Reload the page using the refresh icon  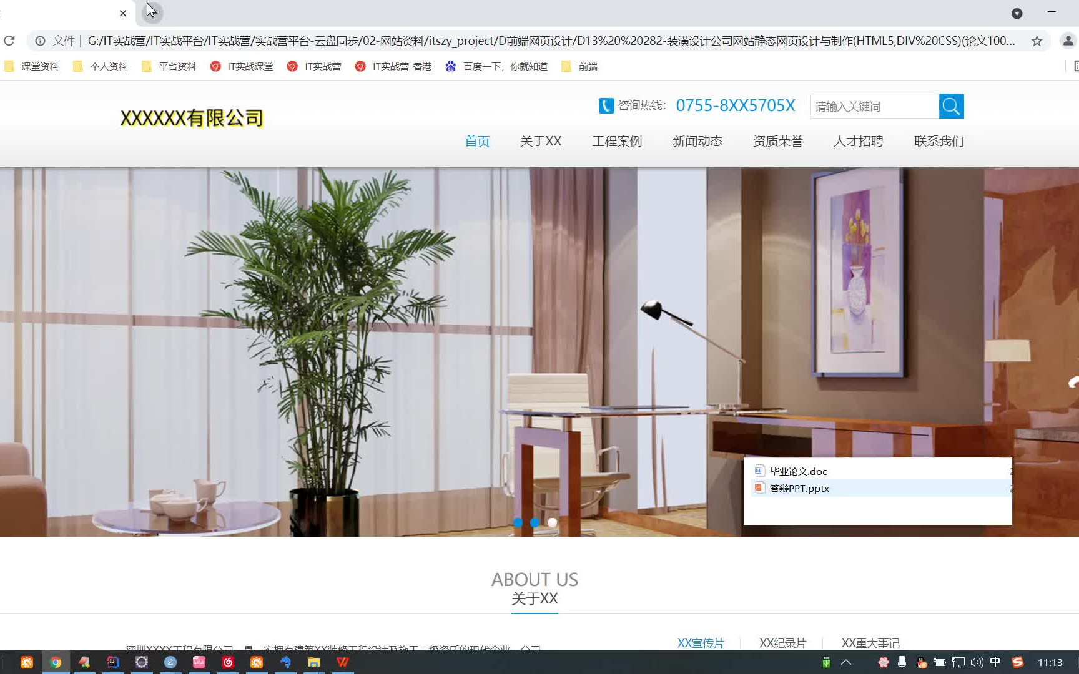pos(9,41)
